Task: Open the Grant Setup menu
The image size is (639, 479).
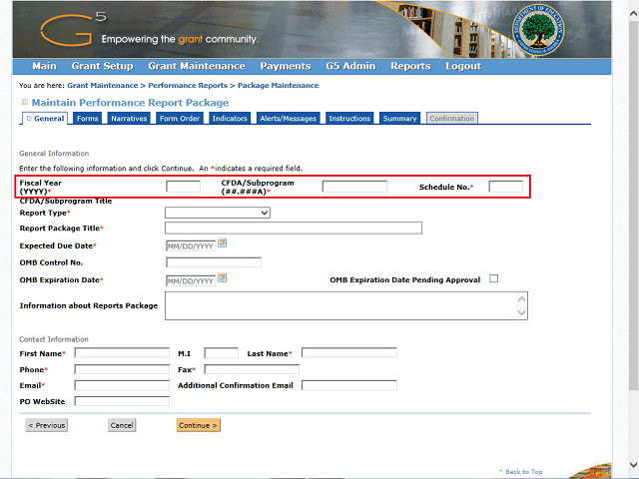Action: point(102,66)
